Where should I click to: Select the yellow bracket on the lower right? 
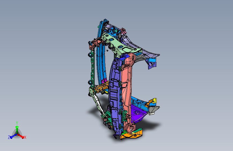(x=155, y=100)
